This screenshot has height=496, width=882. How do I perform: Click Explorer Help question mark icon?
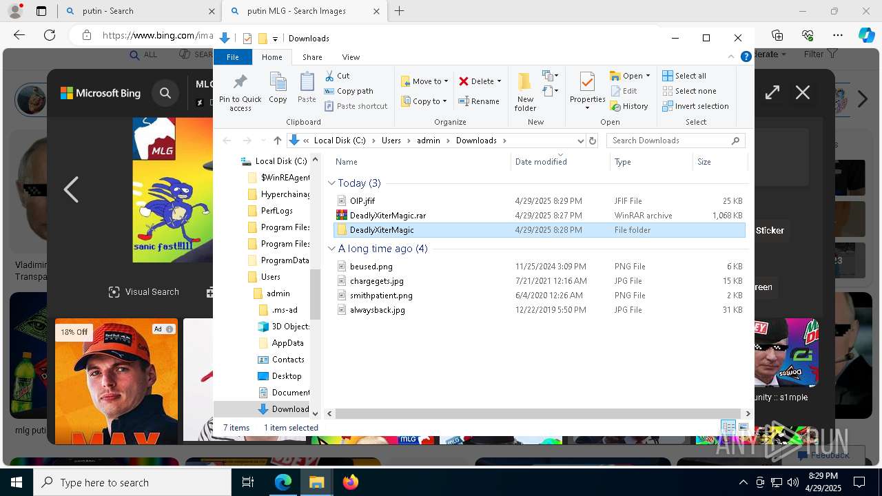click(x=746, y=57)
